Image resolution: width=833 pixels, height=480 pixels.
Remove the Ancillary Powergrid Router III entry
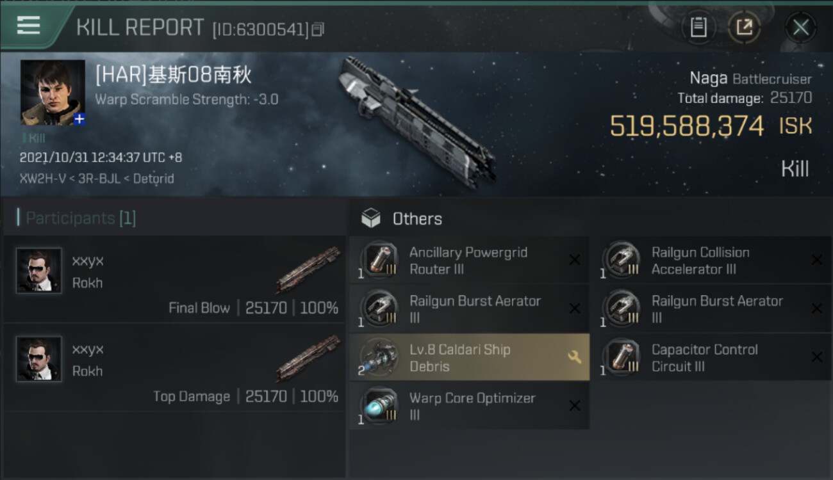(x=575, y=260)
